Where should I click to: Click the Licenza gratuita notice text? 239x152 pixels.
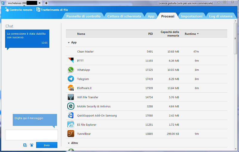[x=186, y=3]
